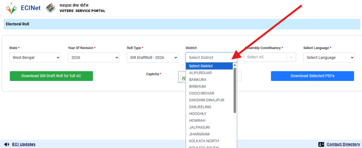Open the Contact Directory link
The width and height of the screenshot is (362, 148).
pos(343,144)
